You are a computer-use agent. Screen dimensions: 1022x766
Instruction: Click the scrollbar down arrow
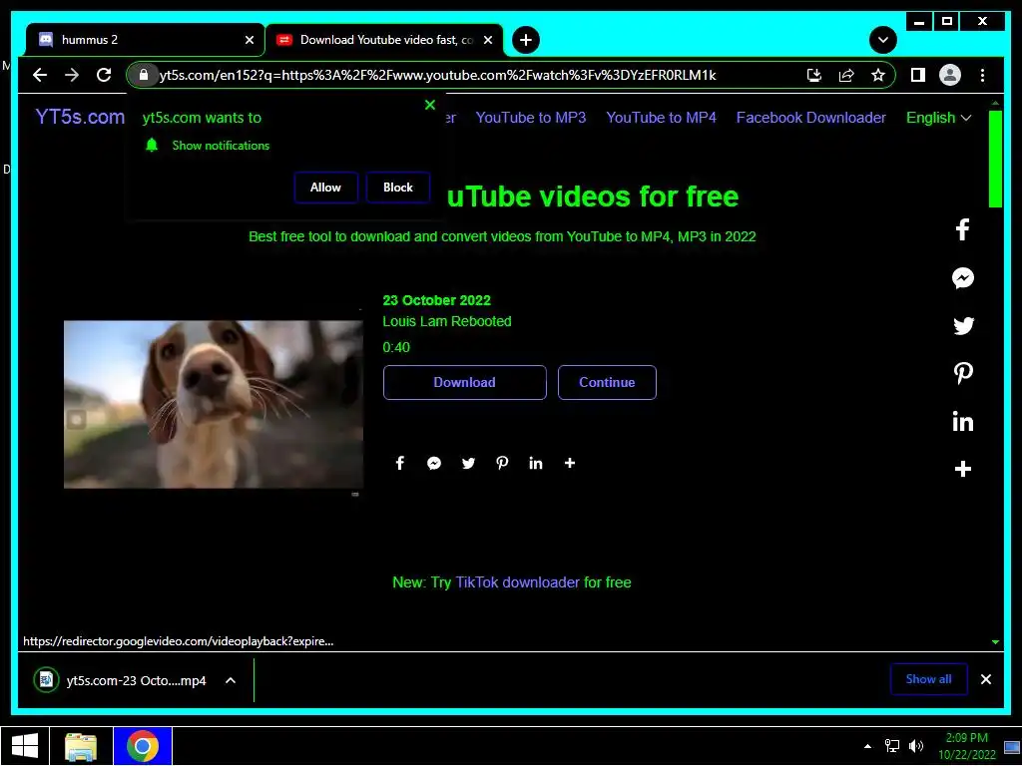(995, 642)
